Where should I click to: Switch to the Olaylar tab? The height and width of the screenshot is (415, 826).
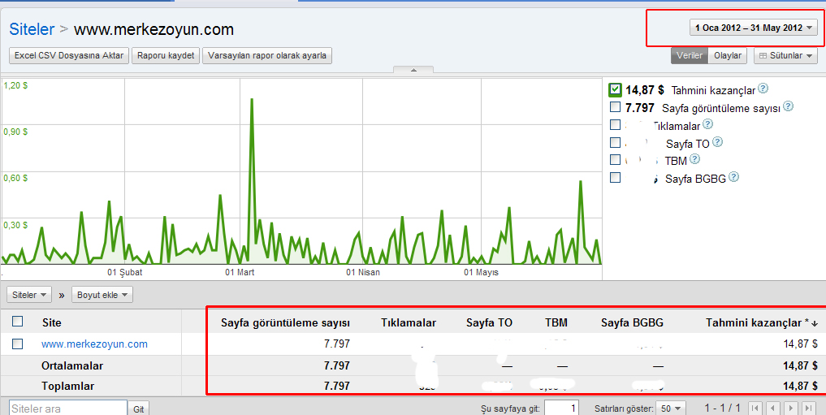(x=728, y=55)
